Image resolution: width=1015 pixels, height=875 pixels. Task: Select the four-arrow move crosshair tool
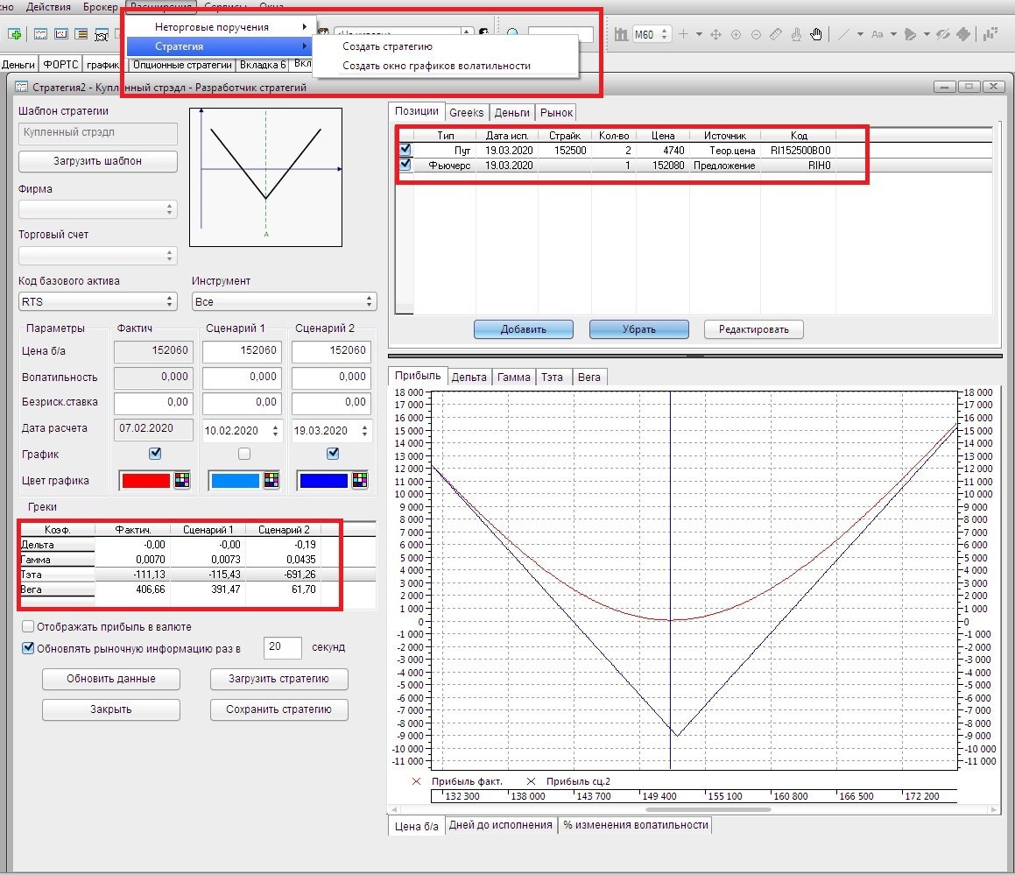[x=715, y=35]
